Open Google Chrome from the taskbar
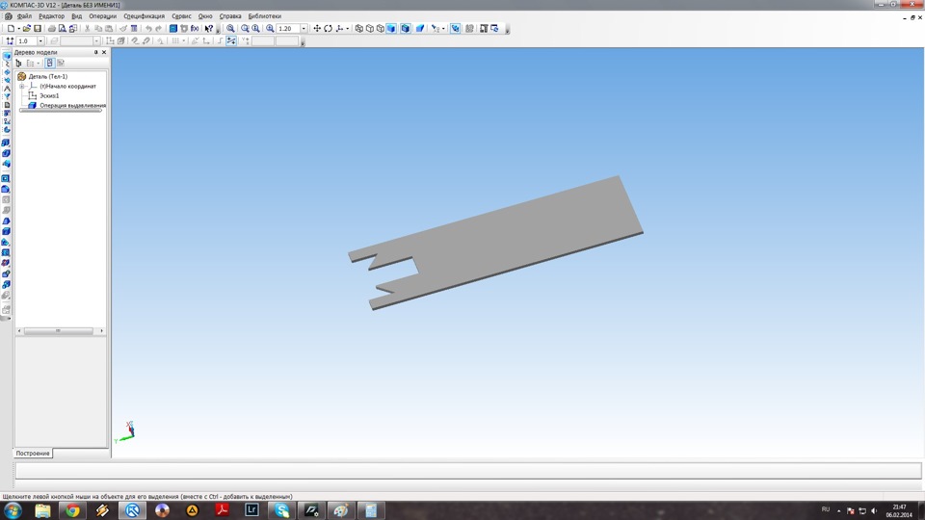Viewport: 925px width, 520px height. (72, 509)
